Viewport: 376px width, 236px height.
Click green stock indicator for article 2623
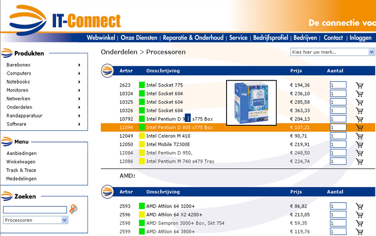point(142,85)
